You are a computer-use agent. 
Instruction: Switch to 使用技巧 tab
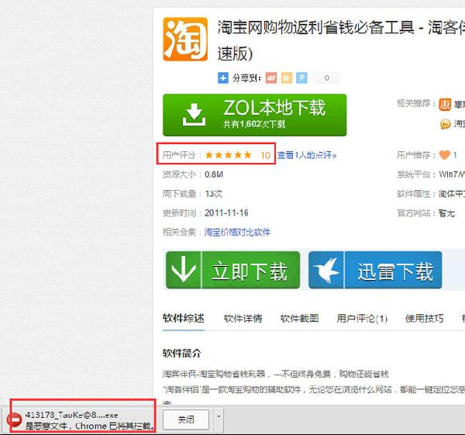coord(425,319)
